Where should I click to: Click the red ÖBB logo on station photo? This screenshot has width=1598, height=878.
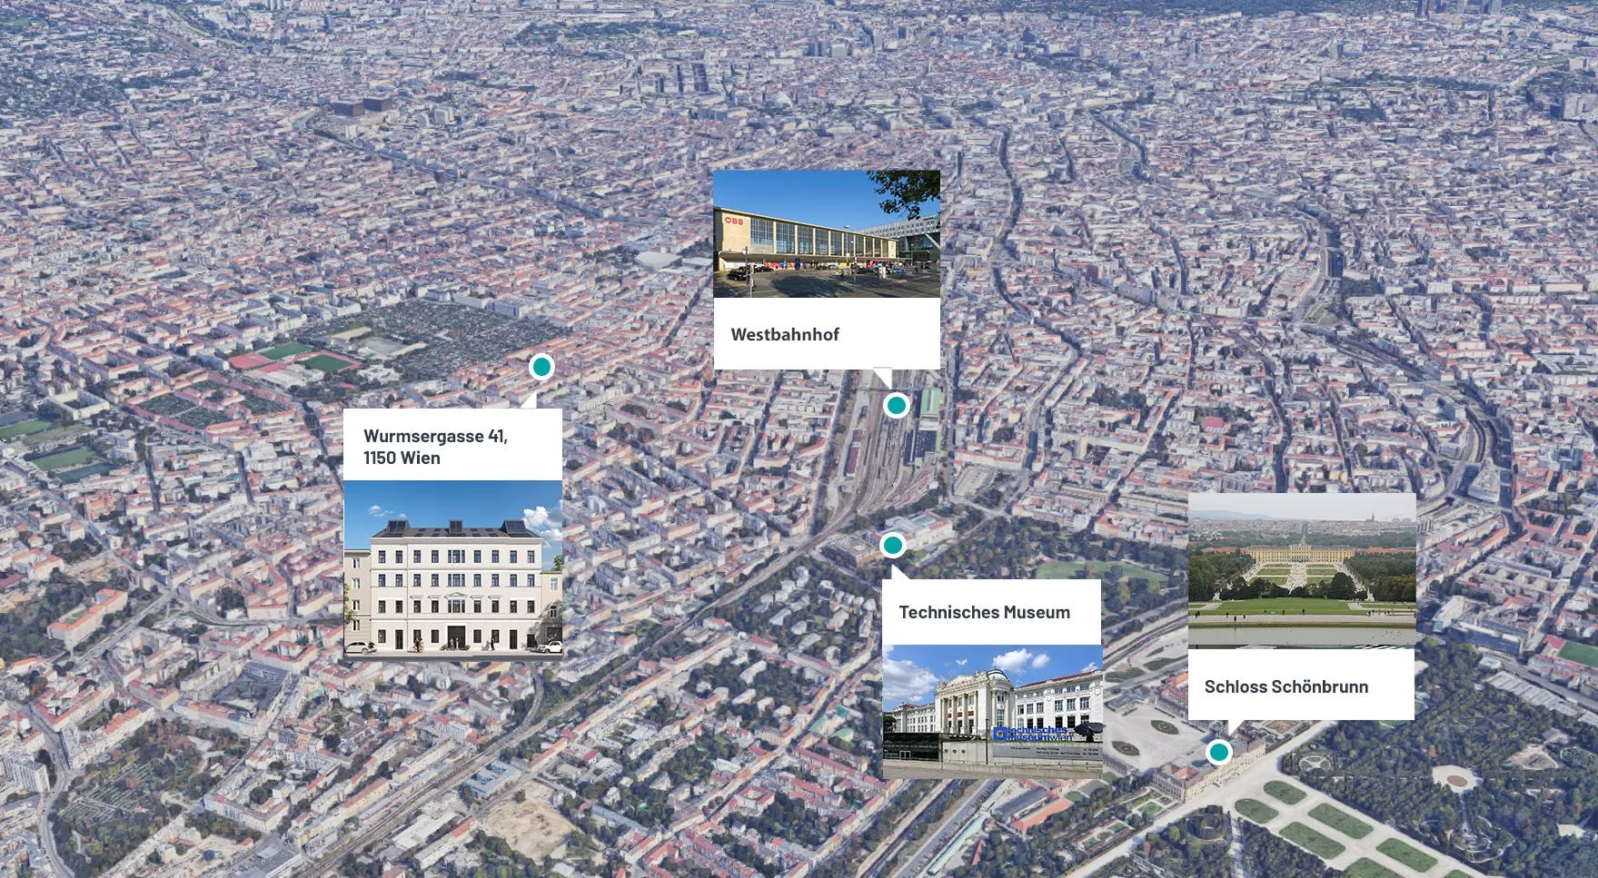pyautogui.click(x=733, y=221)
